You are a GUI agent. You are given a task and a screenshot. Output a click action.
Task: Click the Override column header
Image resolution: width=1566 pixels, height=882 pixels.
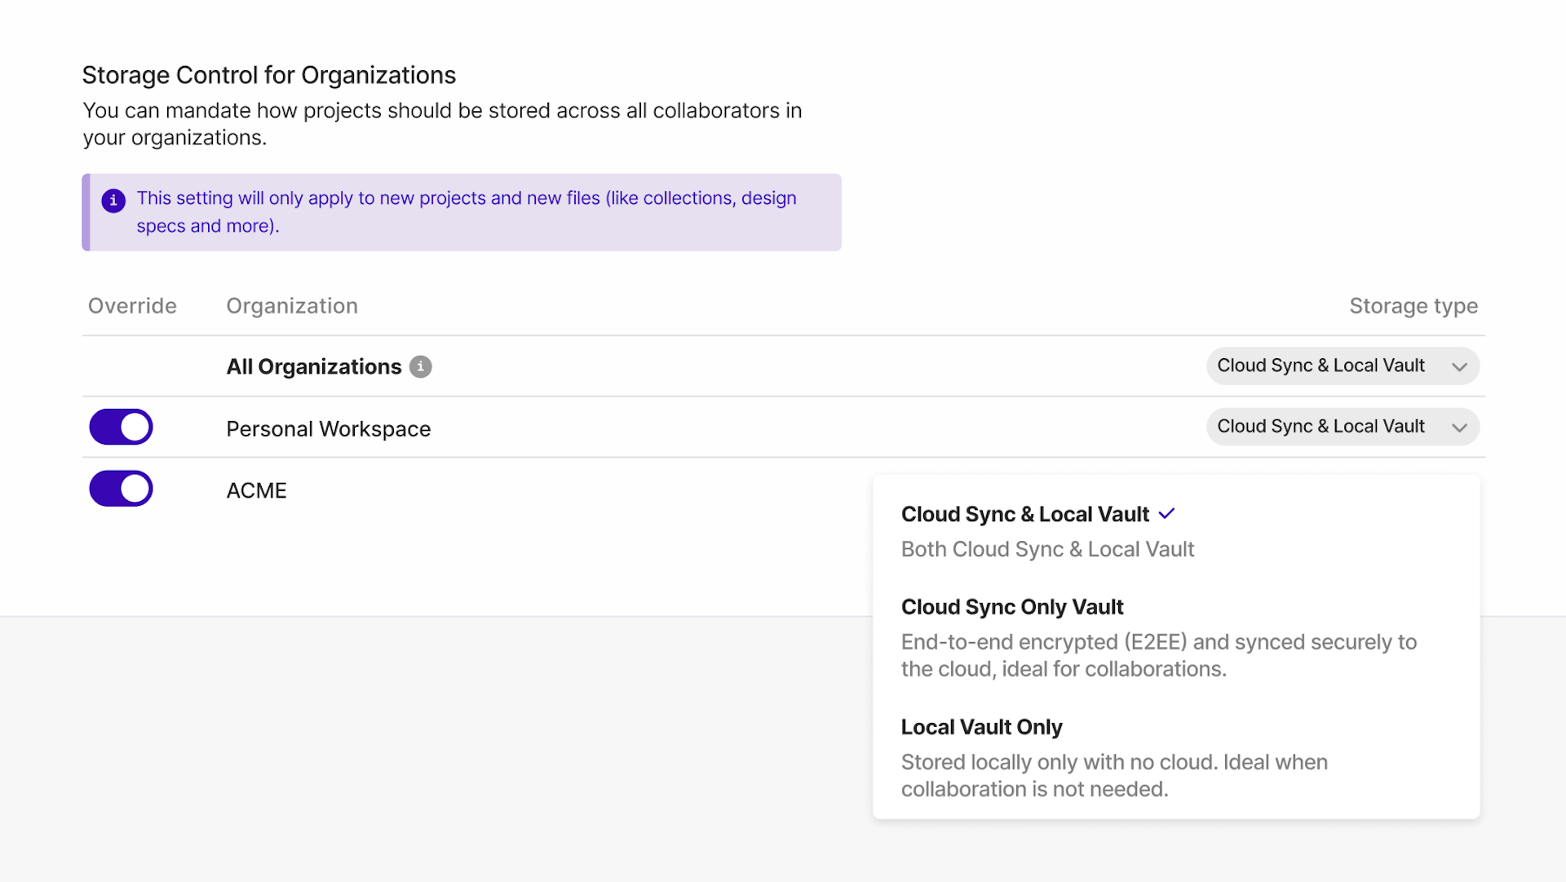[131, 306]
